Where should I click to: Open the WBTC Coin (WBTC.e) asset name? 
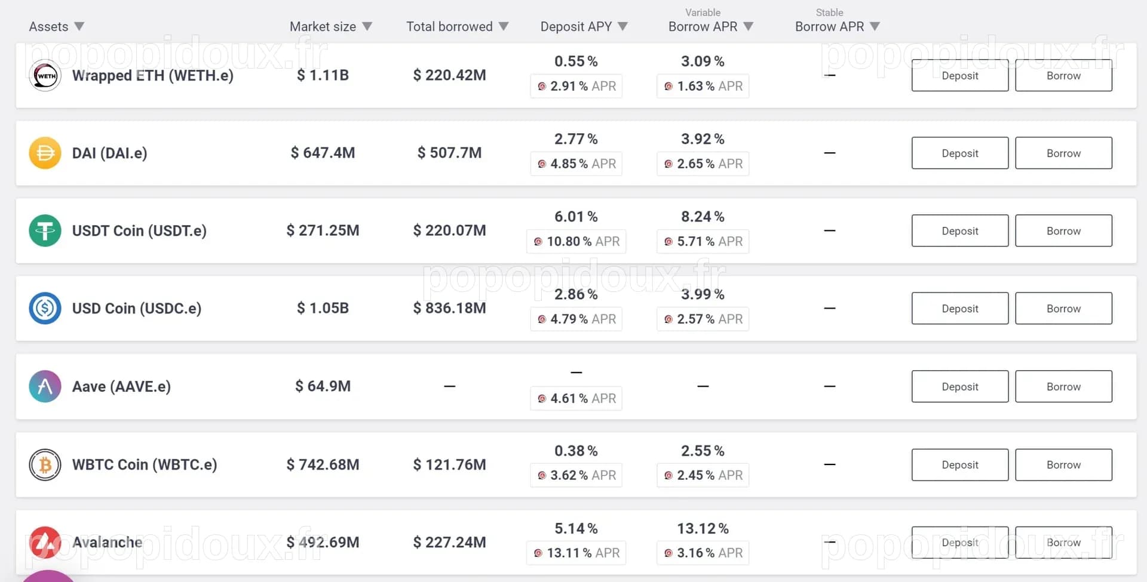point(145,464)
